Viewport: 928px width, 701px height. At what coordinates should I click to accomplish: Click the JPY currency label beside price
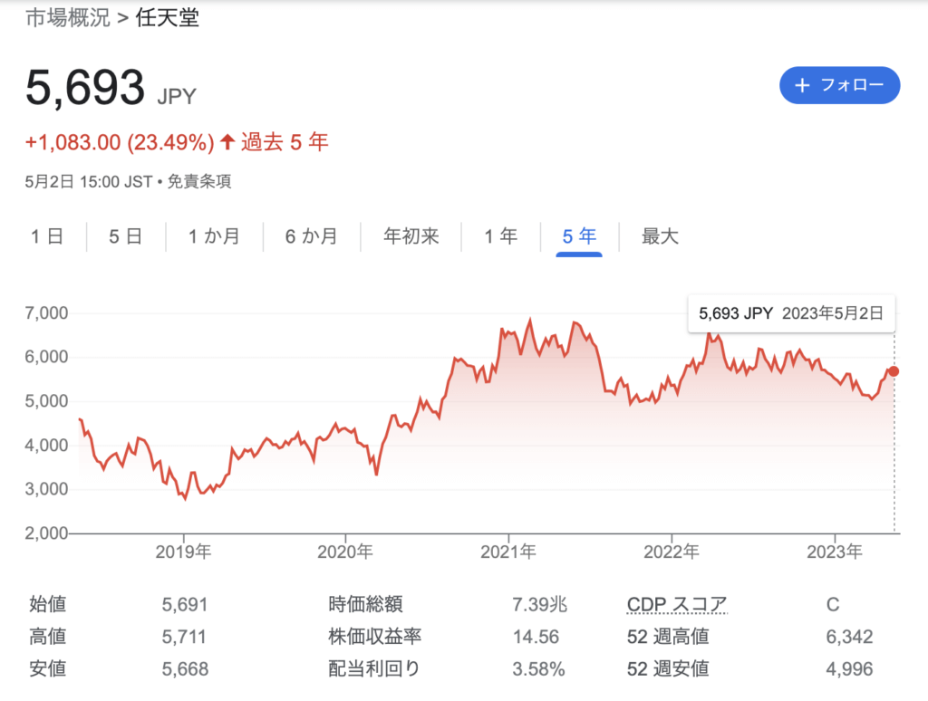tap(177, 96)
